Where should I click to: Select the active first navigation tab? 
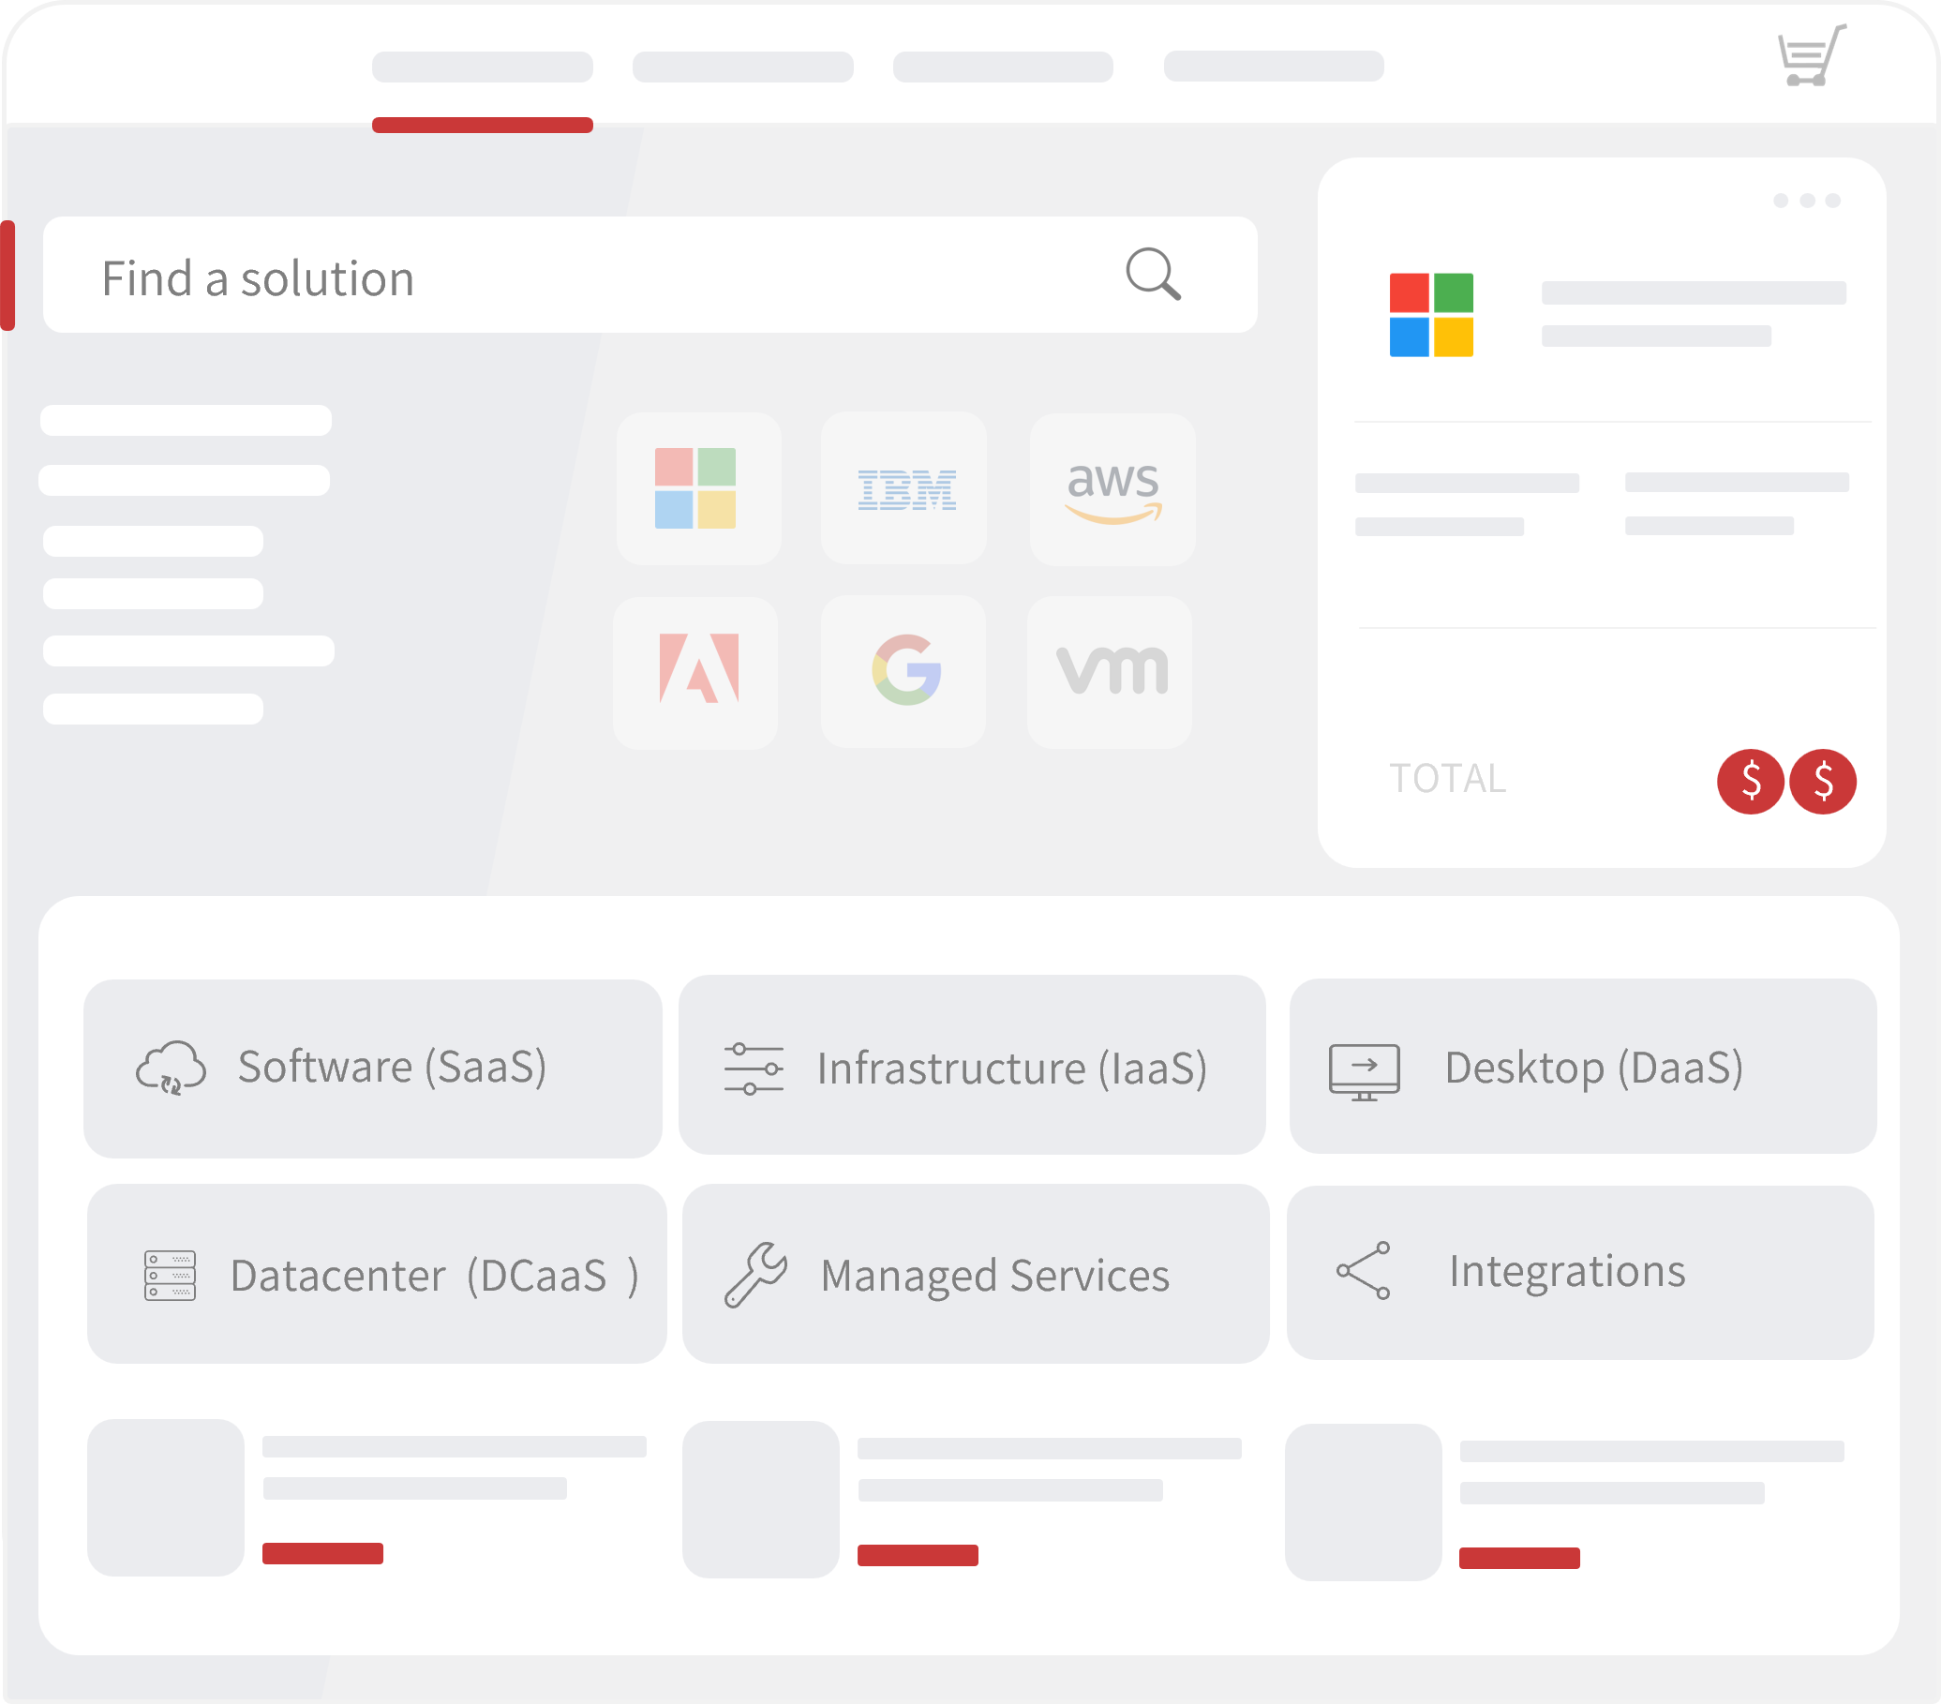(x=483, y=67)
